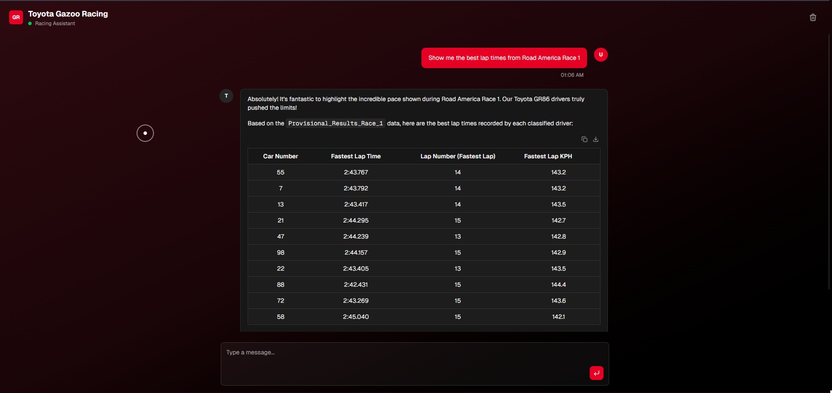832x393 pixels.
Task: Click the lap number in car 88's row
Action: tap(457, 285)
